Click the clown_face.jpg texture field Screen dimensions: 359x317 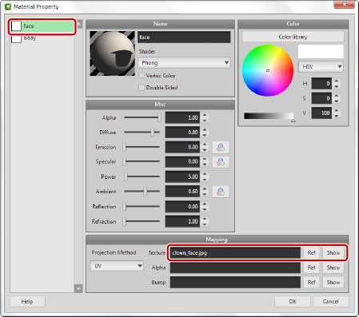coord(235,253)
